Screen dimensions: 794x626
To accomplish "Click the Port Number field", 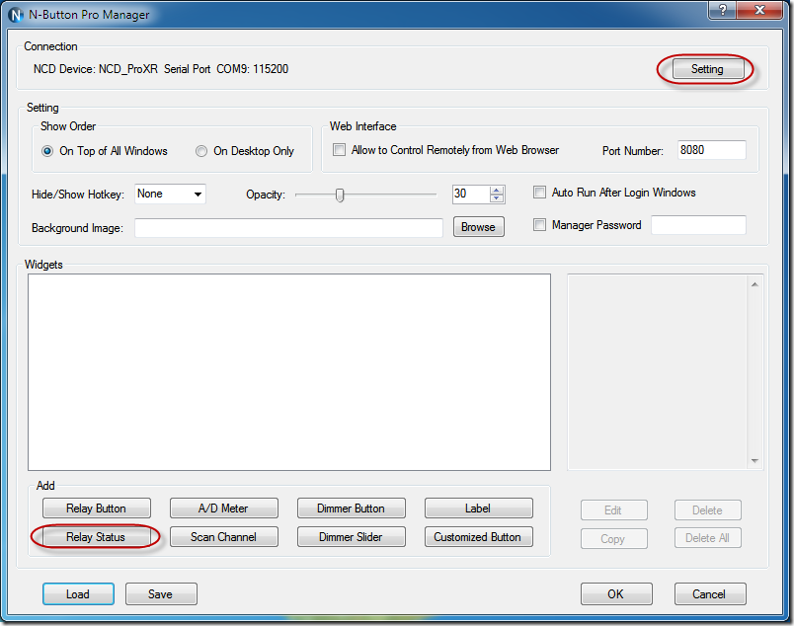I will [711, 150].
